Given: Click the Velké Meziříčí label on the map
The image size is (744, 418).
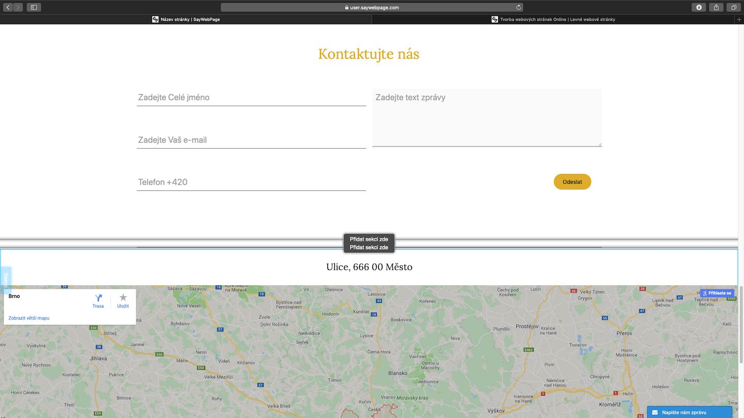Looking at the screenshot, I should [218, 377].
